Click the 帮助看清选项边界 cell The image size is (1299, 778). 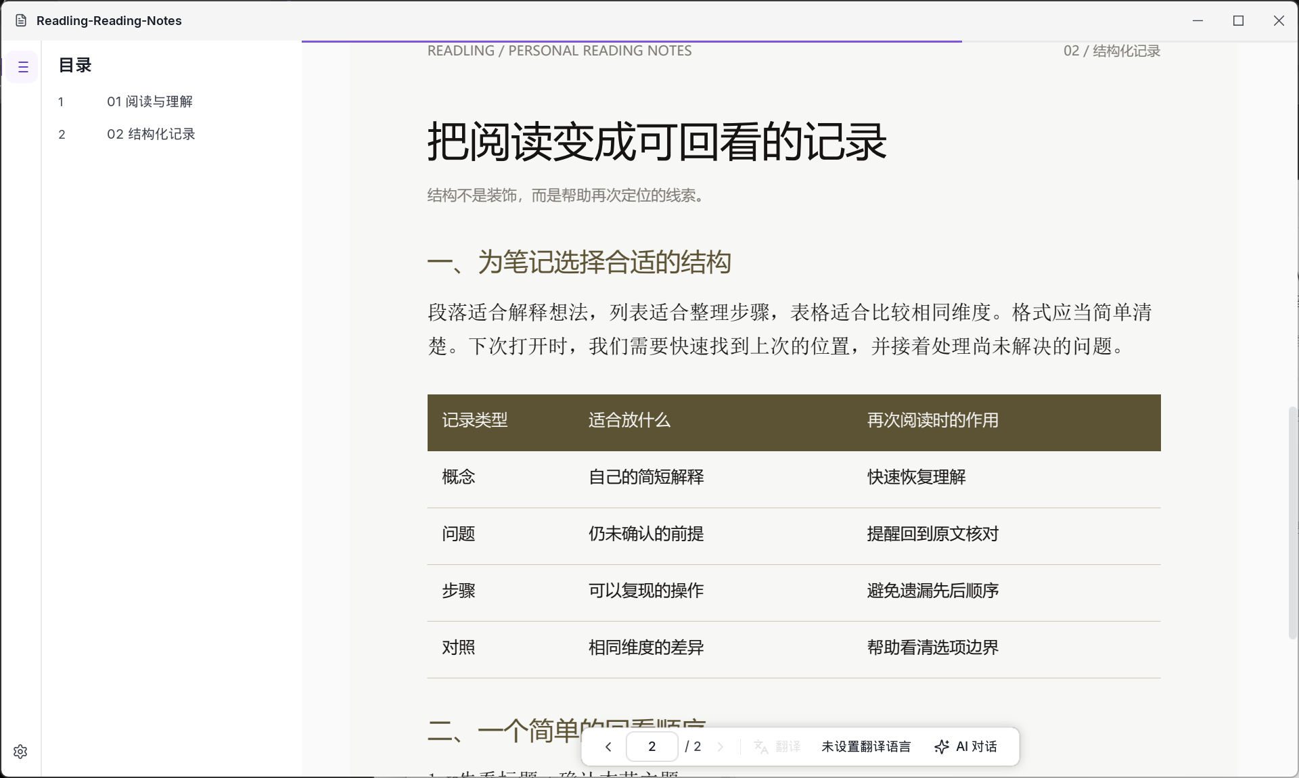pyautogui.click(x=932, y=647)
